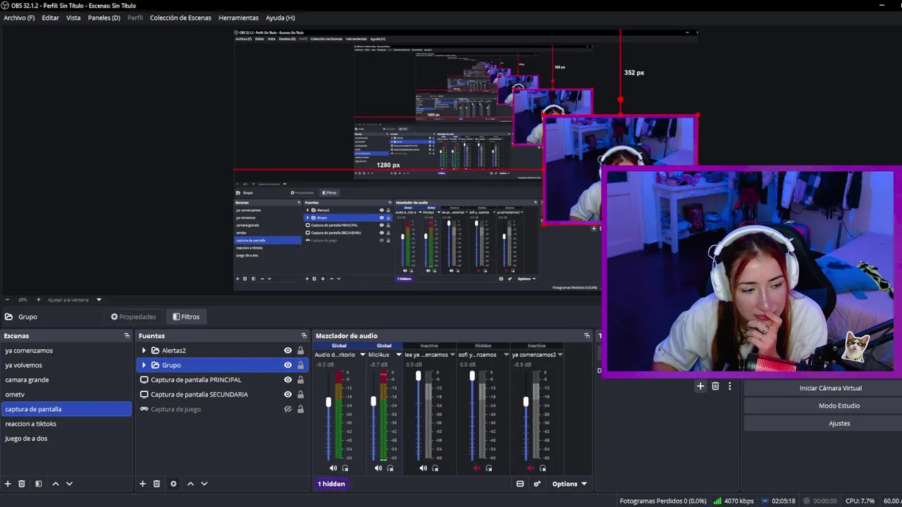Screen dimensions: 902x507
Task: Open advanced audio properties gear icon
Action: point(537,484)
